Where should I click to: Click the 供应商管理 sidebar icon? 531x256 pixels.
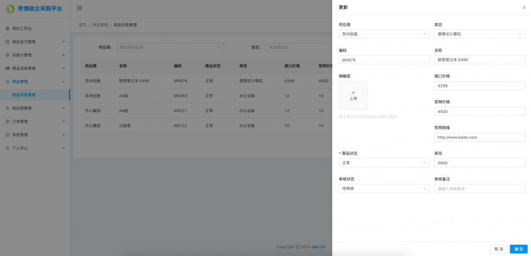click(7, 108)
